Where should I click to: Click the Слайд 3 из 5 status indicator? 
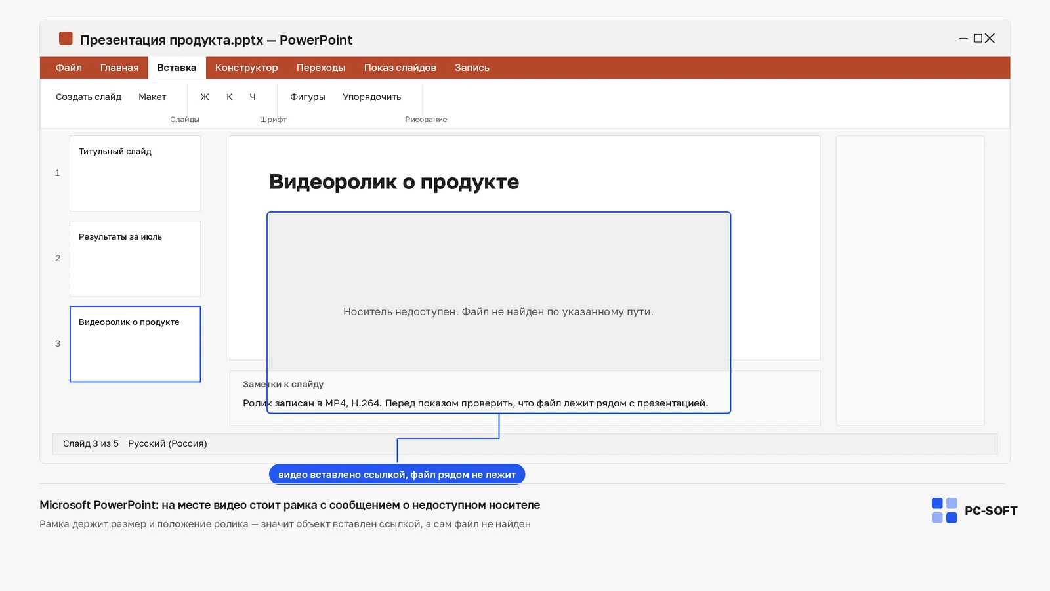[91, 443]
